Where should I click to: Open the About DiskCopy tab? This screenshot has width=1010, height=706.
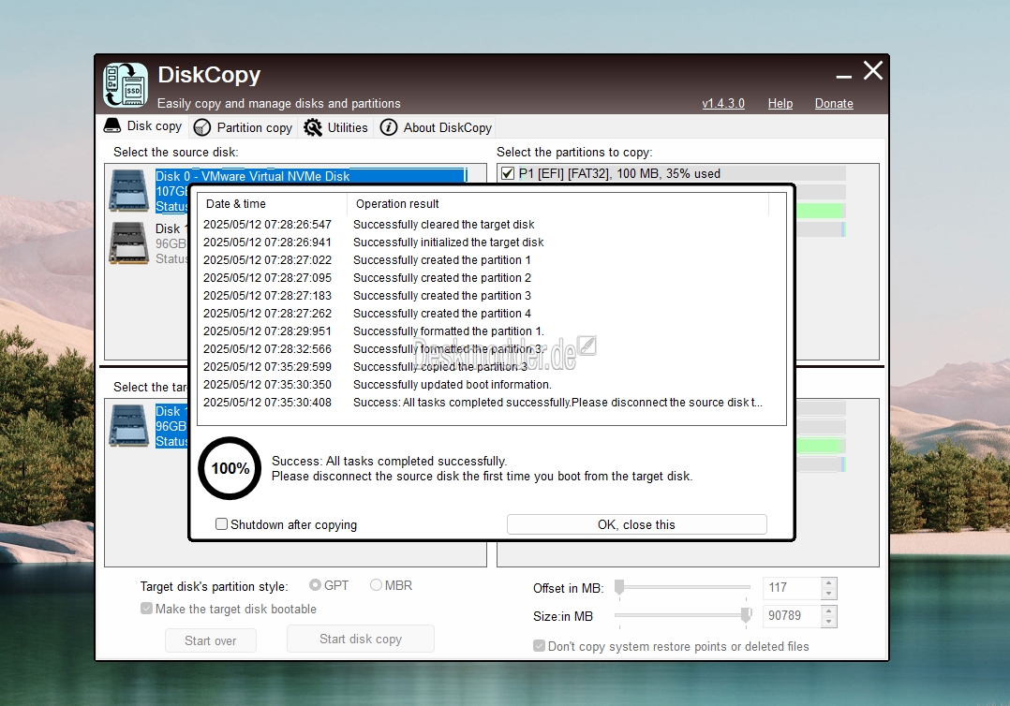pyautogui.click(x=436, y=127)
